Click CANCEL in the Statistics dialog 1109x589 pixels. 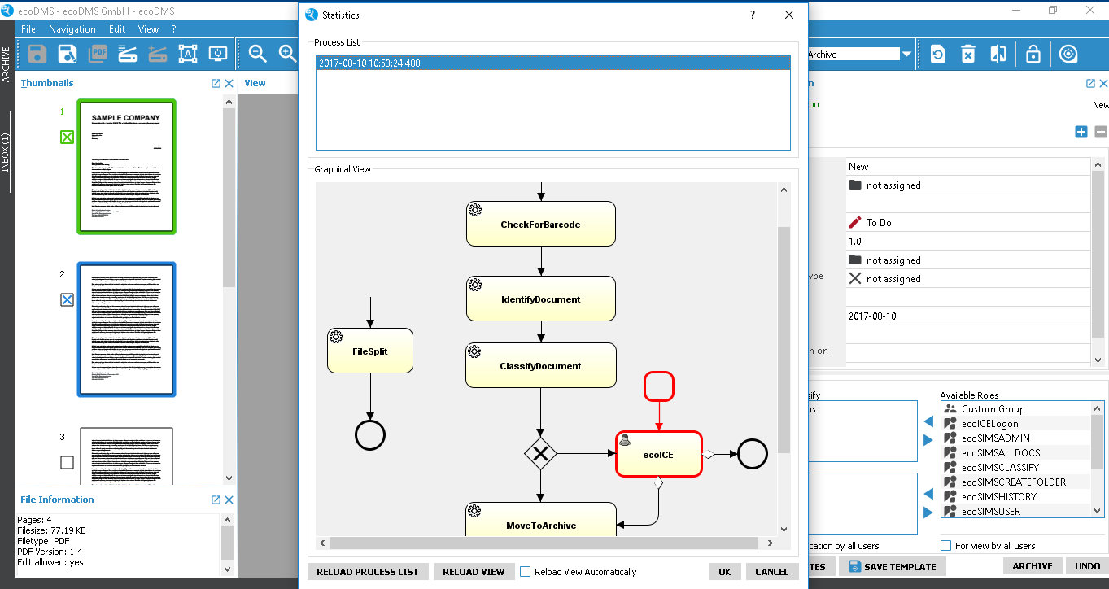pyautogui.click(x=771, y=572)
